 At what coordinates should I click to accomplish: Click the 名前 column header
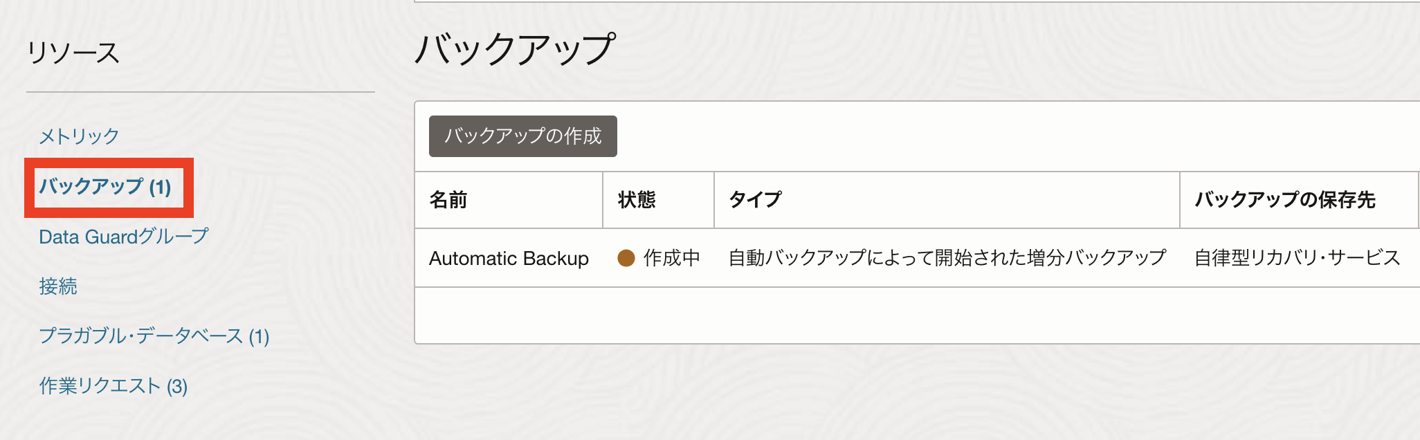click(448, 200)
